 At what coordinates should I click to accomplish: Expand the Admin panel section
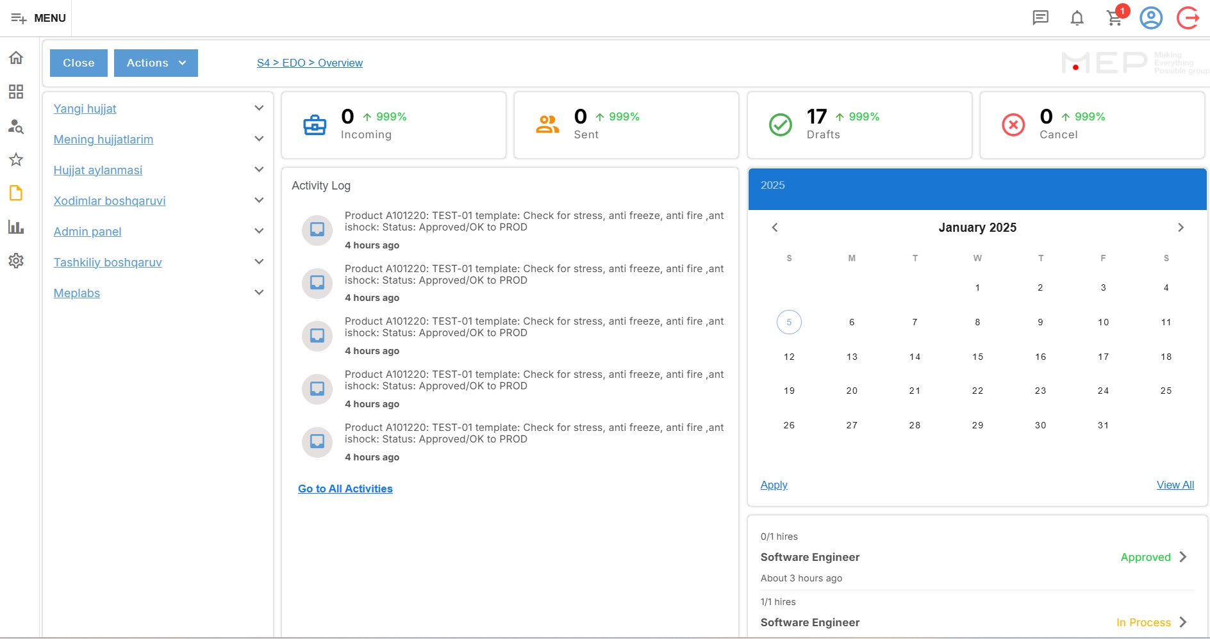[x=259, y=231]
